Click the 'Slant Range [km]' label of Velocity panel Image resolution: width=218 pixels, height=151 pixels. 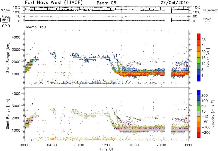[x=8, y=114]
